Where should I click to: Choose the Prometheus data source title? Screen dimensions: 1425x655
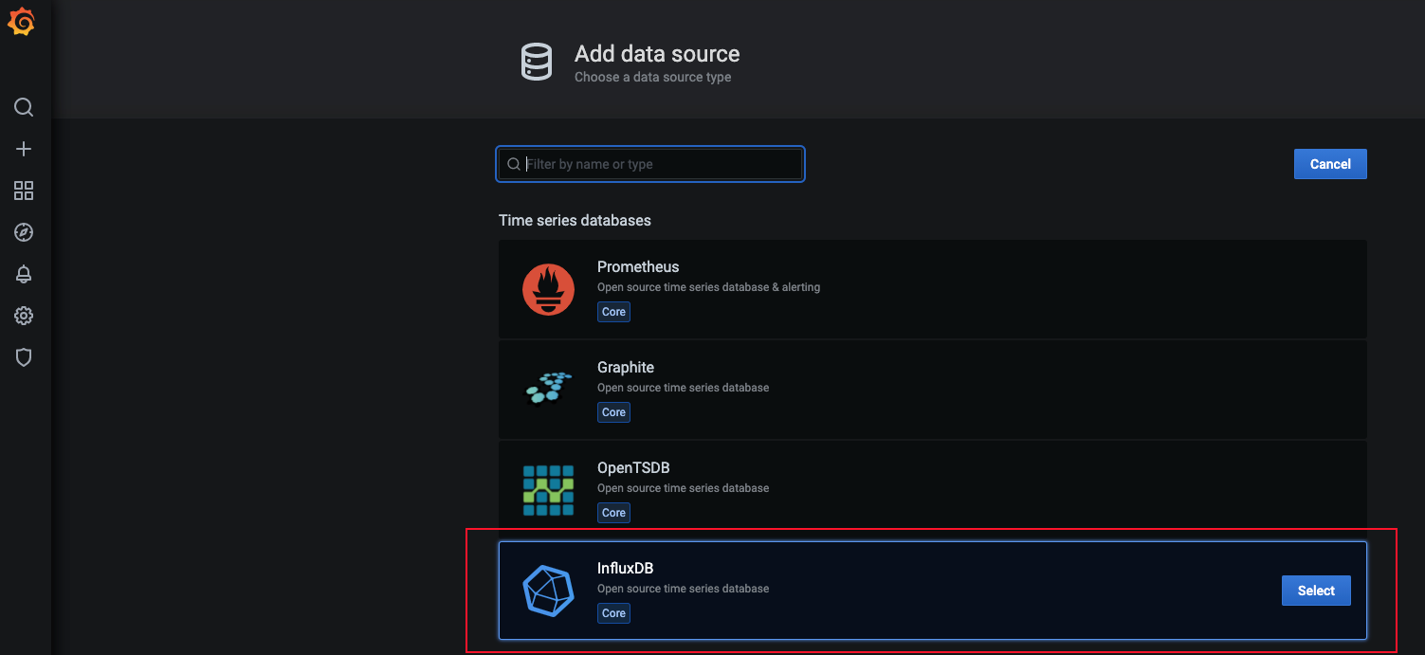point(638,267)
